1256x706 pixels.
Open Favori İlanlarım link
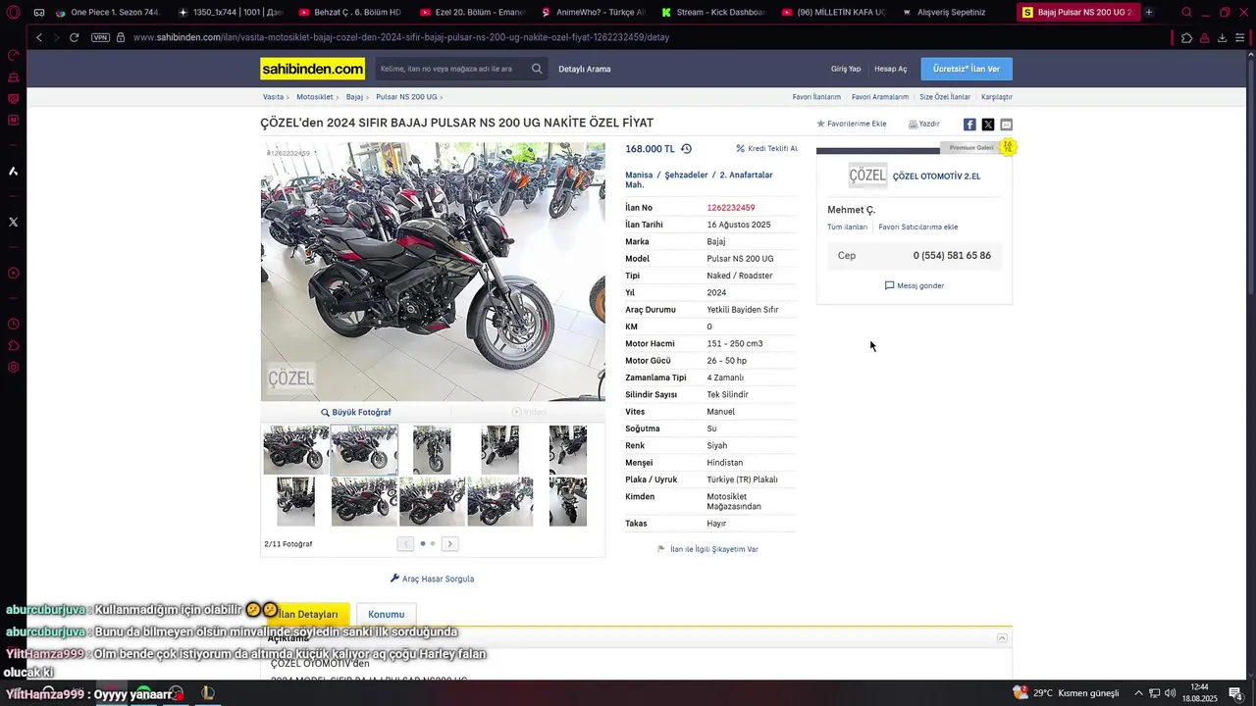tap(816, 97)
